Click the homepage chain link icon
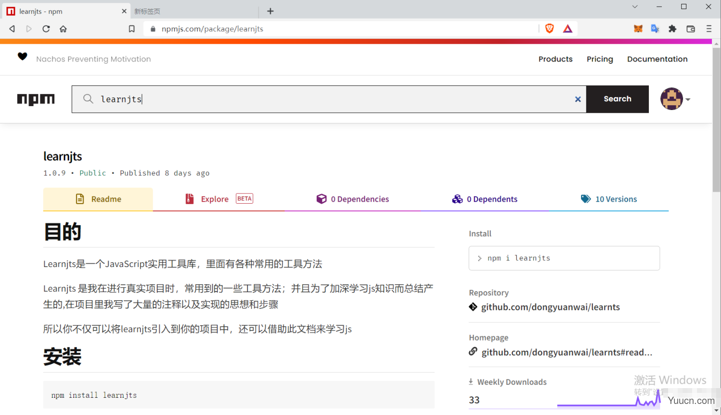Viewport: 721px width, 415px height. click(x=473, y=351)
